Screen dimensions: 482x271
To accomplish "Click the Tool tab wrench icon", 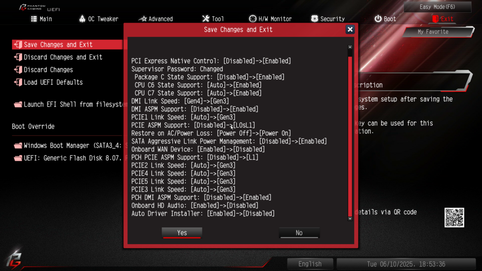I will point(206,19).
